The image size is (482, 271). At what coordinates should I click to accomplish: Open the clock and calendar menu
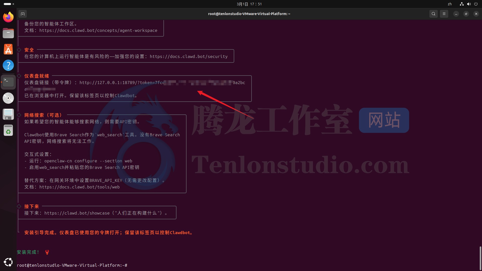click(x=249, y=4)
